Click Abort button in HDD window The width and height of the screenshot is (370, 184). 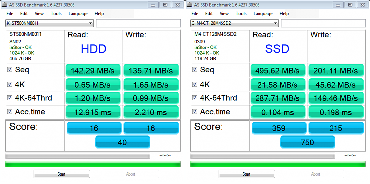131,174
